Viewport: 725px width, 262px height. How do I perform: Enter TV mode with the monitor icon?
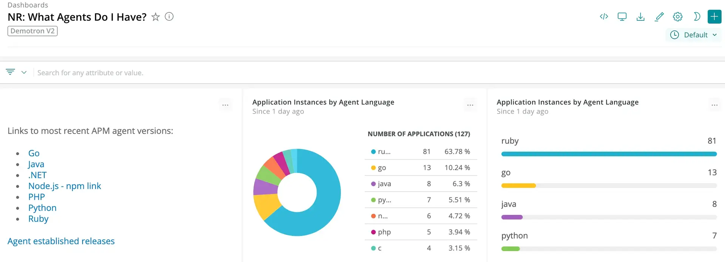point(622,17)
